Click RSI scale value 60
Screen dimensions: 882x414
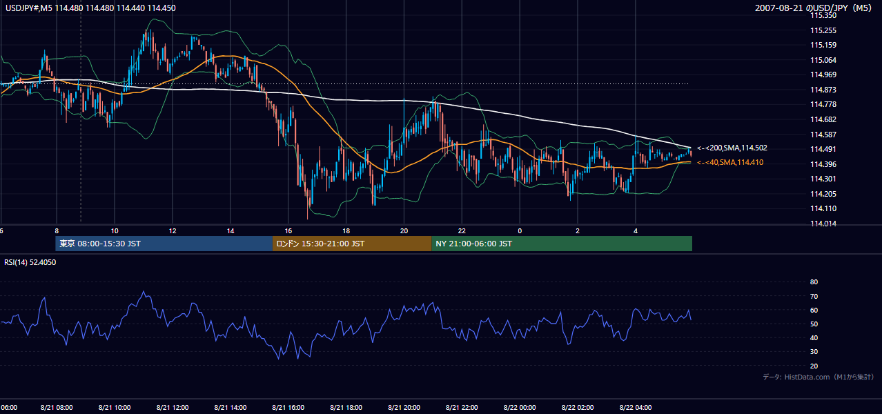coord(814,310)
